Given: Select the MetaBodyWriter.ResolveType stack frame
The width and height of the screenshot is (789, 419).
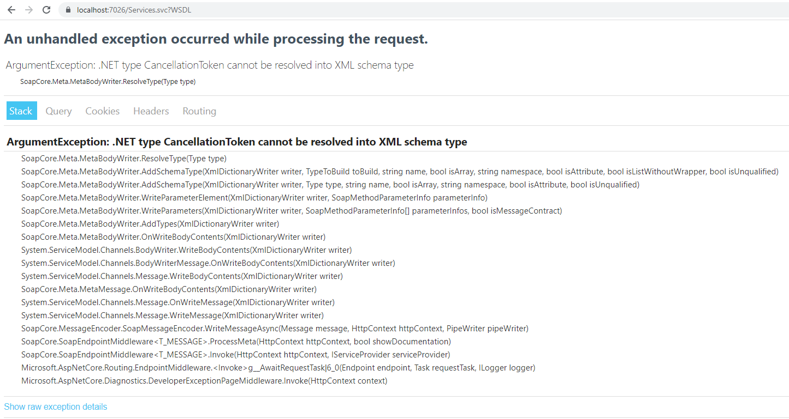Looking at the screenshot, I should [123, 158].
